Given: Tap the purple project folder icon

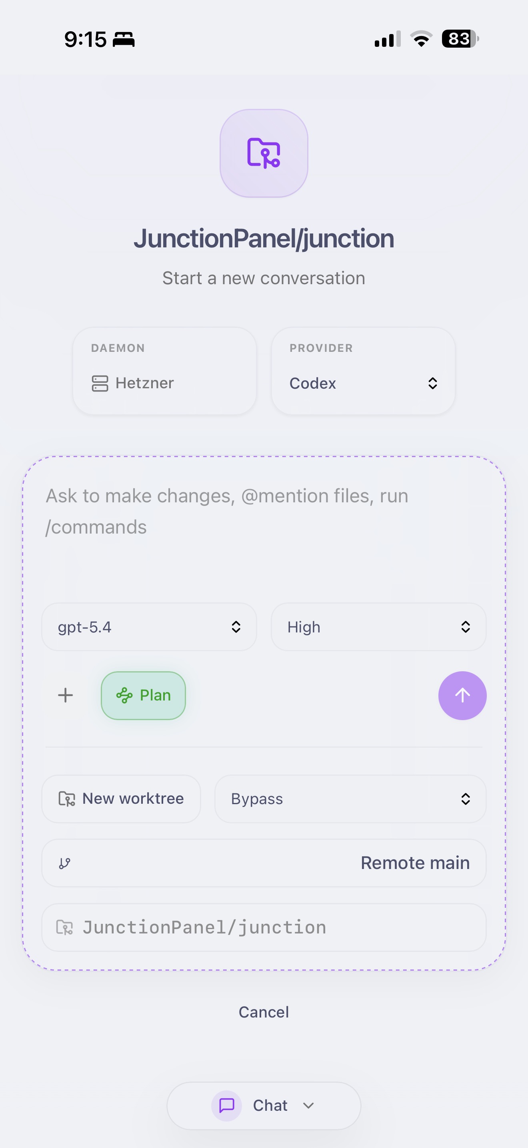Looking at the screenshot, I should [x=264, y=153].
